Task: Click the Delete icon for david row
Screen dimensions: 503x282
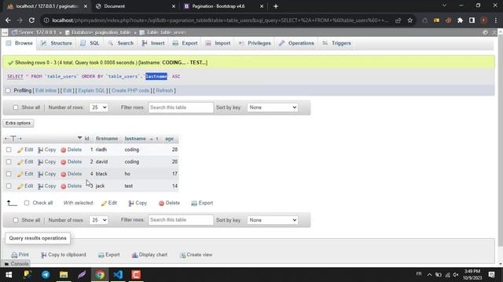Action: (x=63, y=162)
